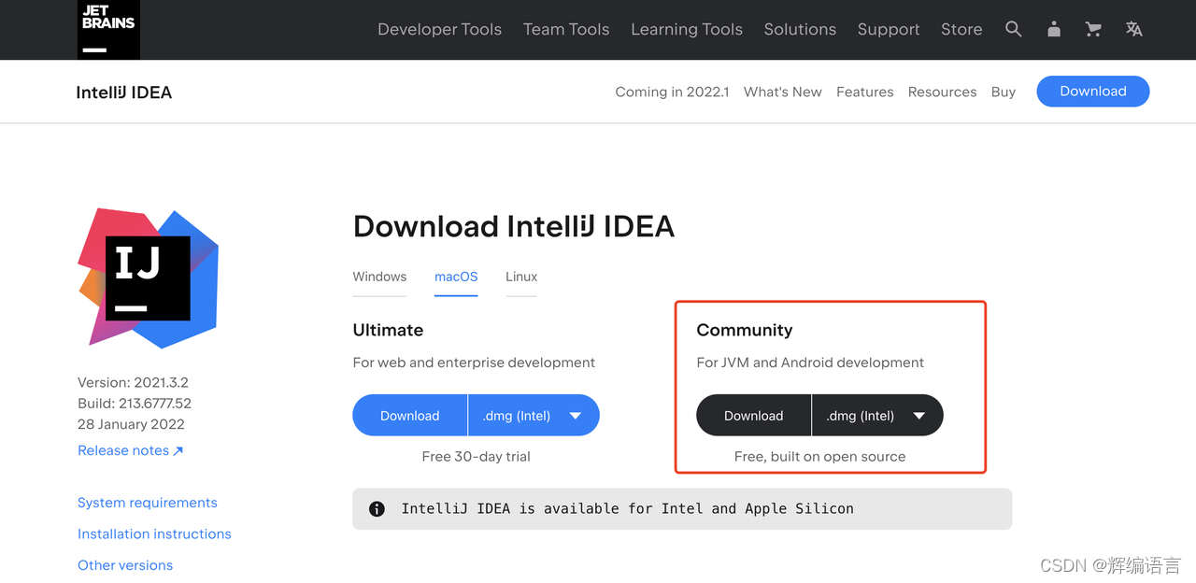The image size is (1196, 583).
Task: Click the For JVM and Android development text
Action: (810, 363)
